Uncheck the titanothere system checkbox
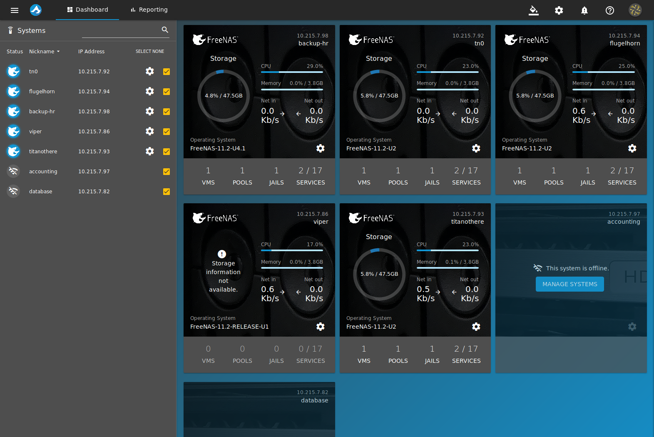This screenshot has width=654, height=437. (x=167, y=151)
